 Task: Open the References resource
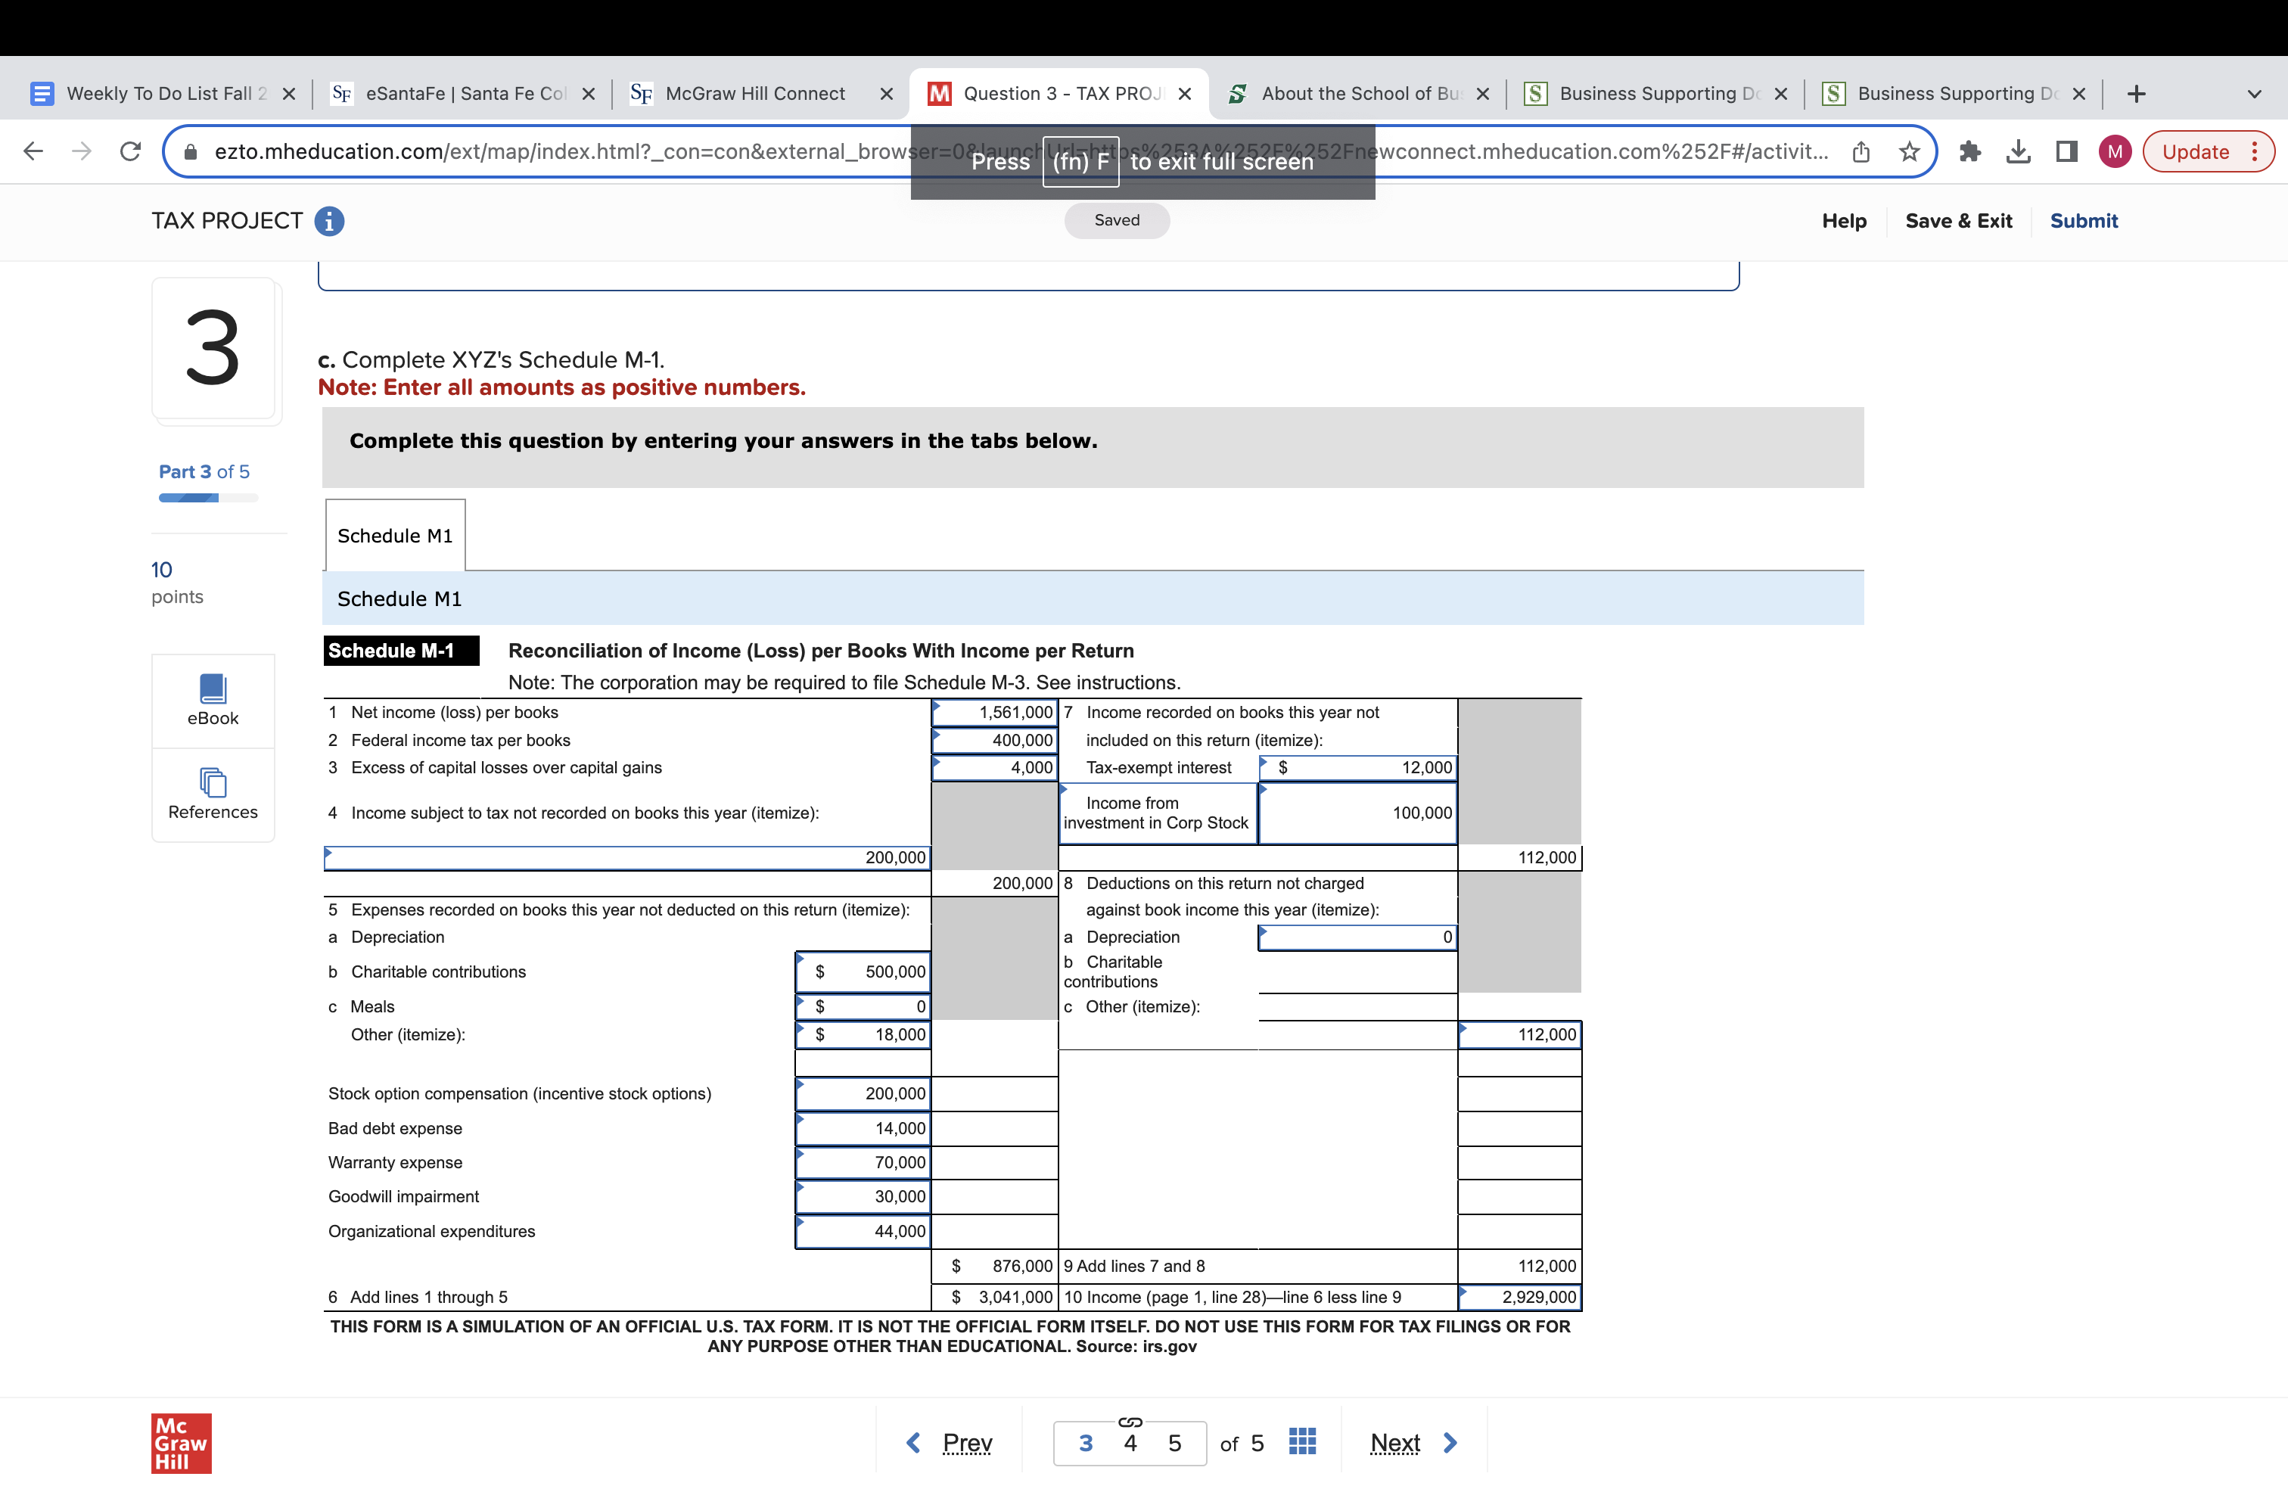[213, 794]
